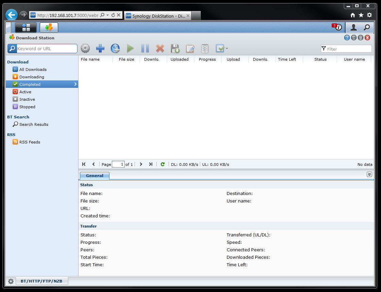Image resolution: width=381 pixels, height=292 pixels.
Task: Click the browser forward arrow
Action: [x=23, y=15]
